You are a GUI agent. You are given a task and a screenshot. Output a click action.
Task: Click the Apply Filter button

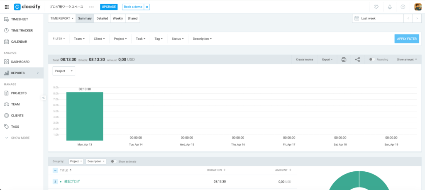(406, 39)
